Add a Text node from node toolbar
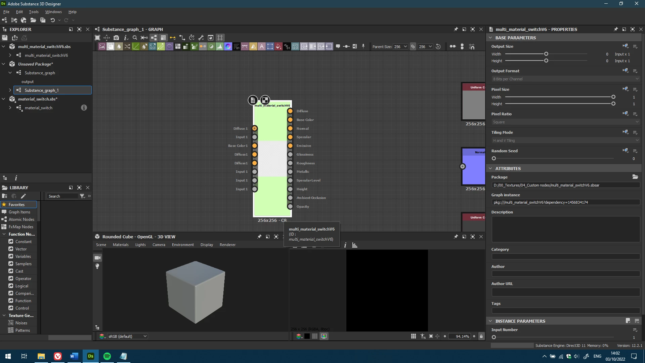This screenshot has width=645, height=363. pyautogui.click(x=262, y=46)
